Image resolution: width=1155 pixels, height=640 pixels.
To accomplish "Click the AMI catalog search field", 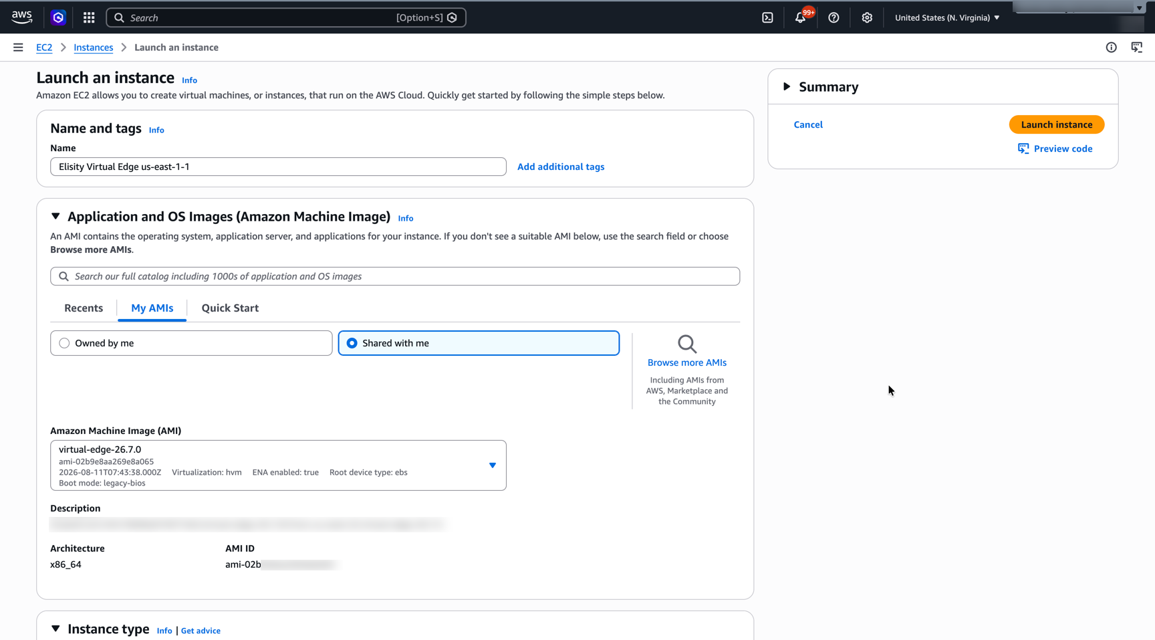I will (395, 276).
